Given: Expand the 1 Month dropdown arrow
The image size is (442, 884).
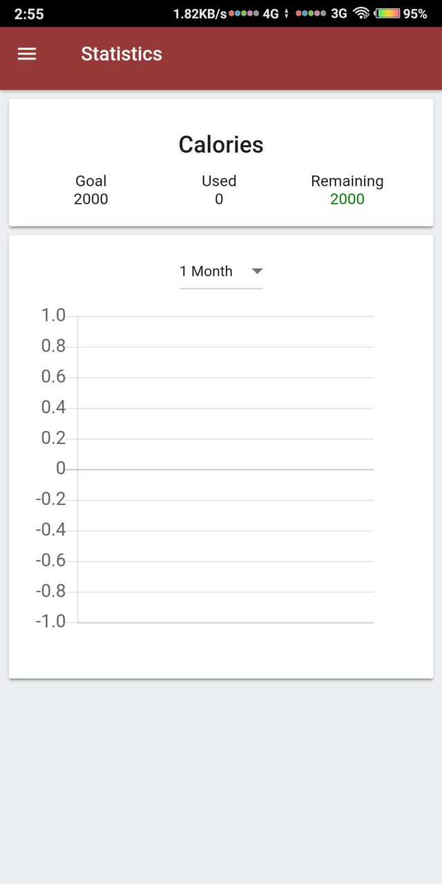Looking at the screenshot, I should point(257,271).
